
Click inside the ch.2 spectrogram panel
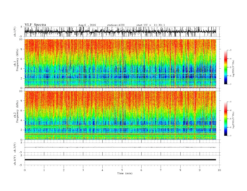(120, 115)
